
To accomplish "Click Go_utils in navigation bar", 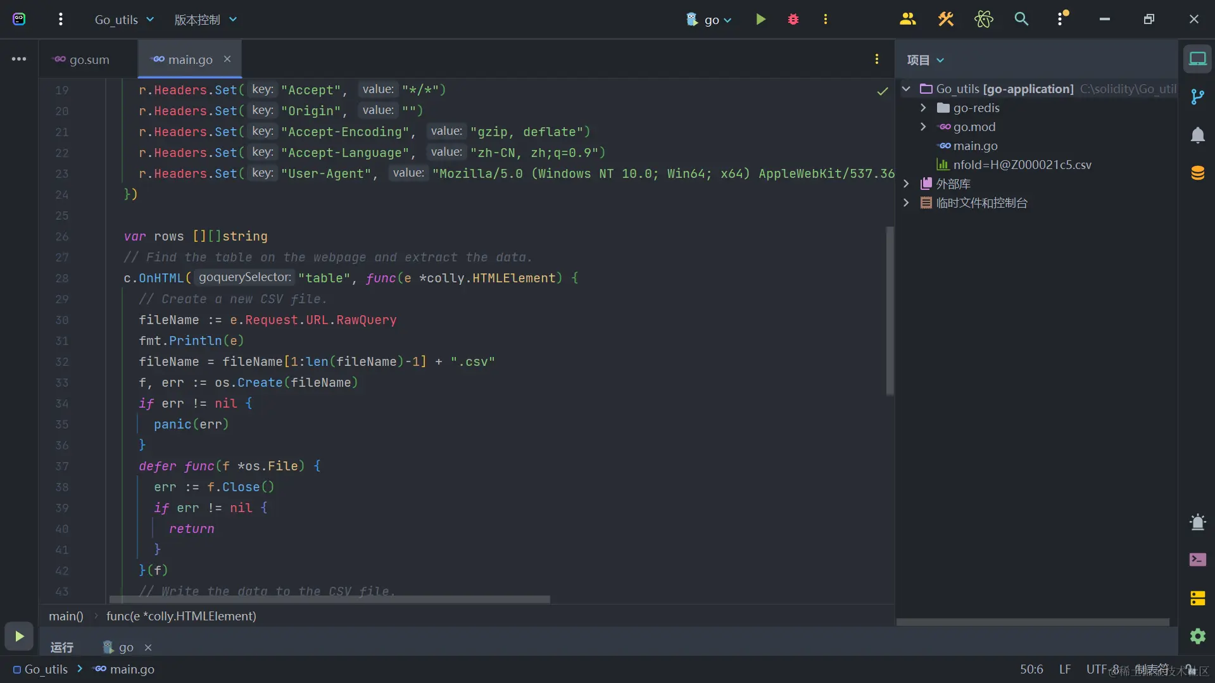I will pyautogui.click(x=41, y=669).
